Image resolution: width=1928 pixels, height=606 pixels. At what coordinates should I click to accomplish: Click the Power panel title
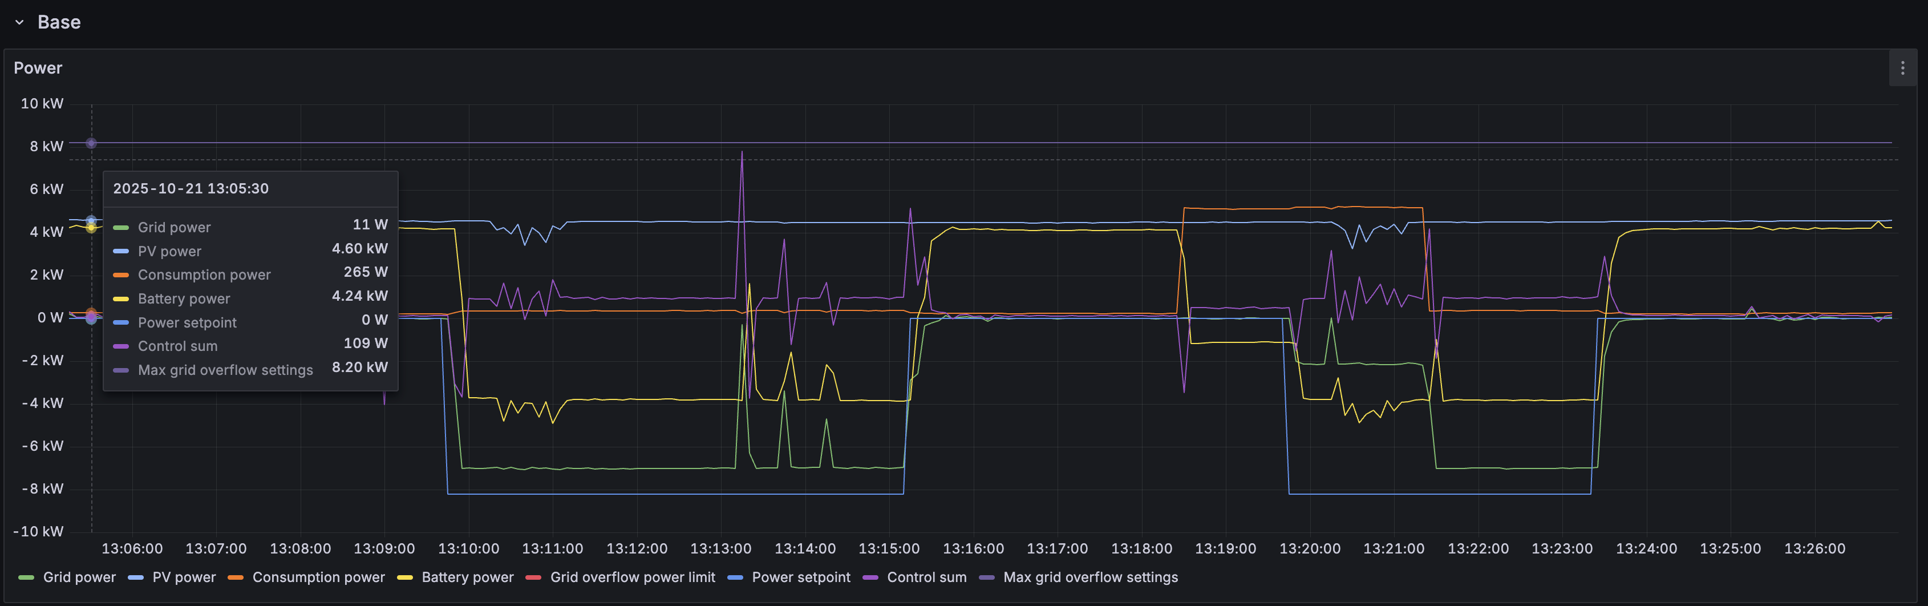point(38,68)
